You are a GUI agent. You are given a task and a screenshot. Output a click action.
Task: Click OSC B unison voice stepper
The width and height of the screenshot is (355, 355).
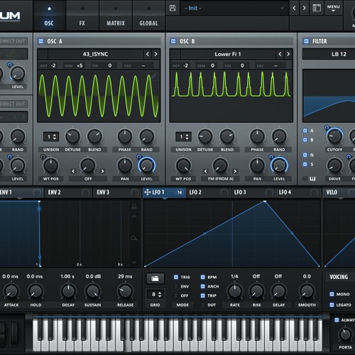[x=183, y=136]
